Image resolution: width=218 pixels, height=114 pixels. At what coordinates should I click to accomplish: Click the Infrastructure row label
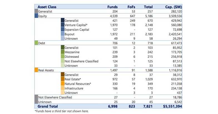point(74,88)
